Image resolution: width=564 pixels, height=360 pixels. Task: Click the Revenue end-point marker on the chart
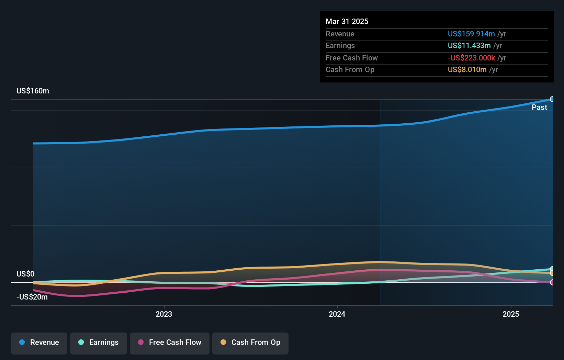(552, 99)
